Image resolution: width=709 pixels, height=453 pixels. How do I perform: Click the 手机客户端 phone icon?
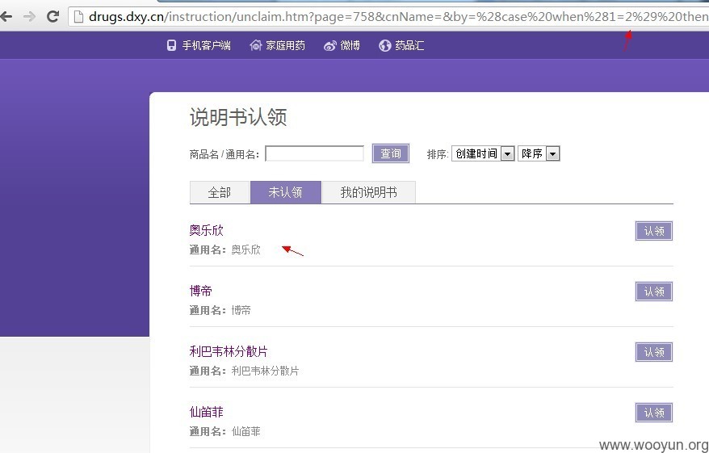click(171, 45)
